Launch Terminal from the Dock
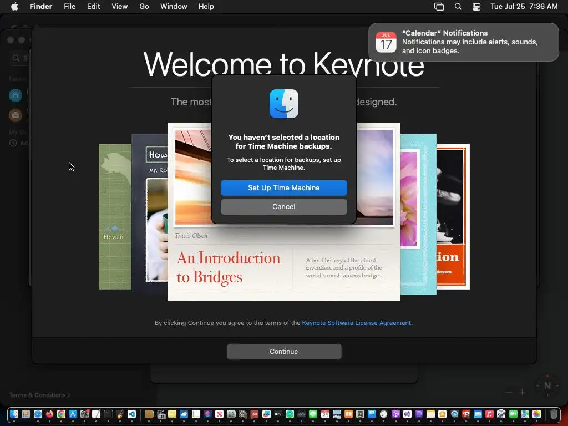Image resolution: width=568 pixels, height=426 pixels. [x=108, y=414]
